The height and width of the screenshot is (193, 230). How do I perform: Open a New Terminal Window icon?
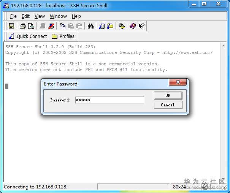(x=102, y=26)
